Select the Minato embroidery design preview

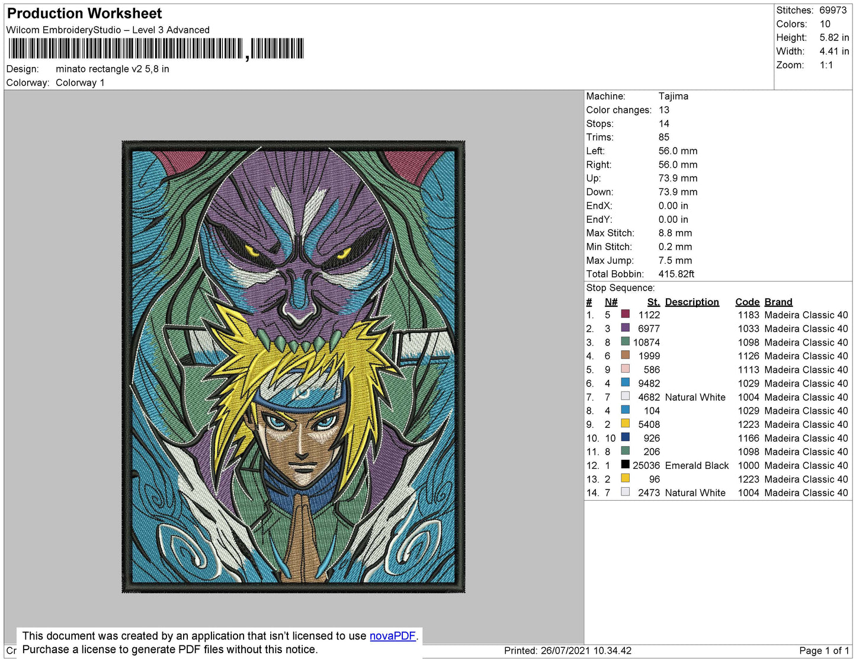tap(293, 366)
